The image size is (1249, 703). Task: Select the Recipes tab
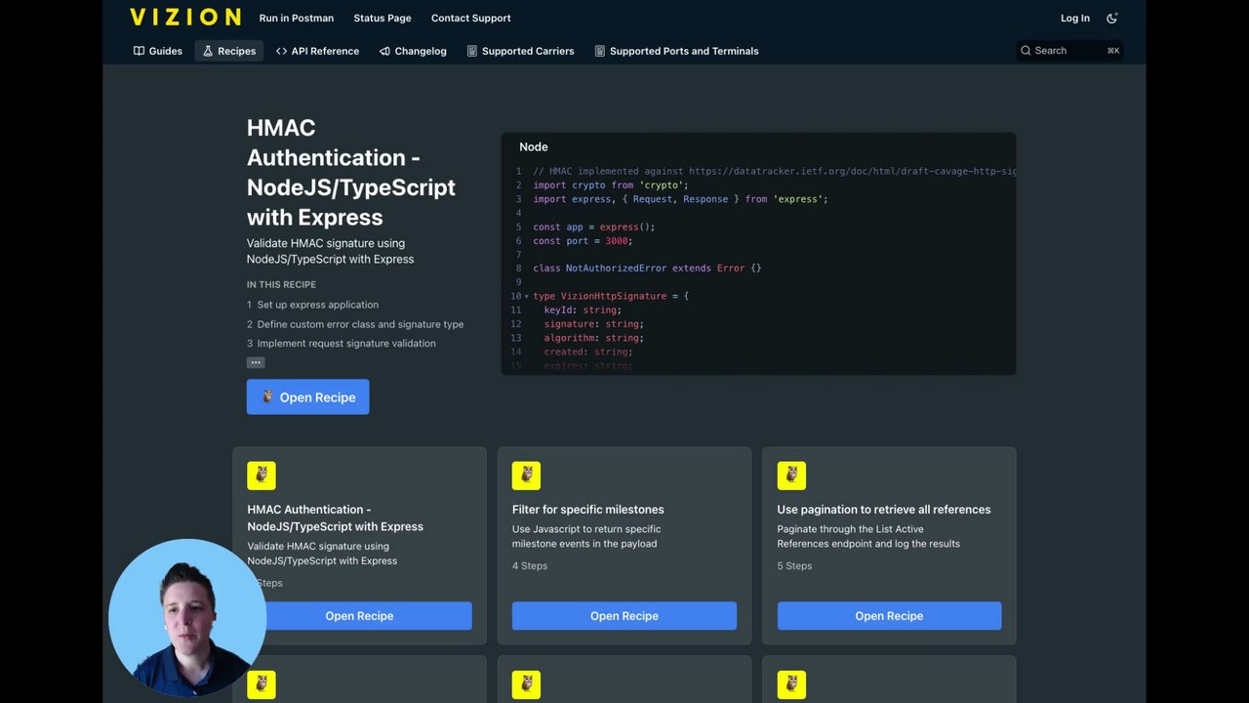click(x=229, y=51)
